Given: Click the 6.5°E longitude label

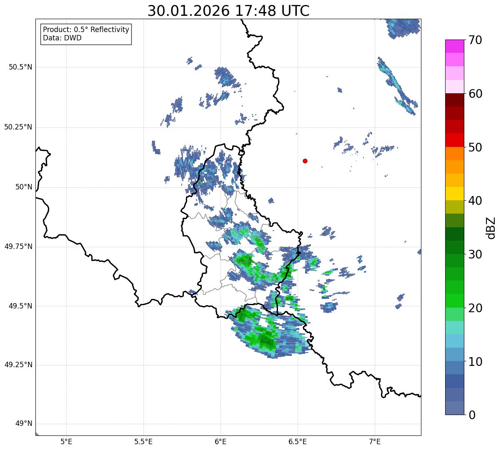Looking at the screenshot, I should pos(298,441).
